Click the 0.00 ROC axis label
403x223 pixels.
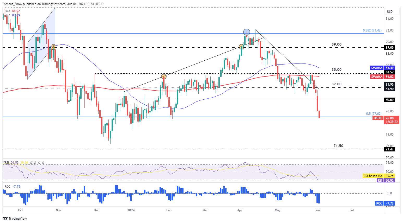[389, 193]
